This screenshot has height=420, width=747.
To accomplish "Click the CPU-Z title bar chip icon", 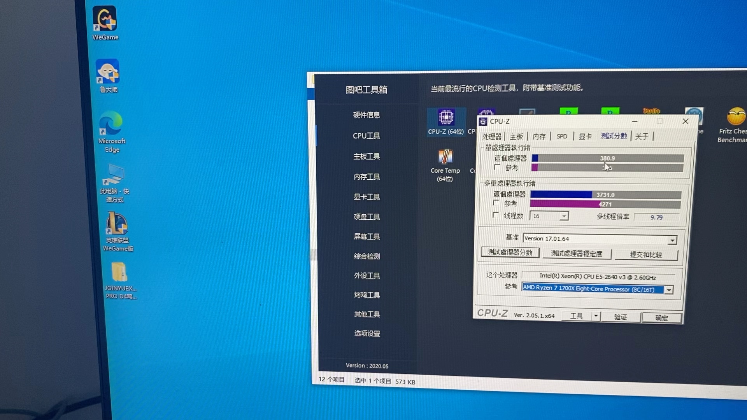I will pyautogui.click(x=483, y=122).
